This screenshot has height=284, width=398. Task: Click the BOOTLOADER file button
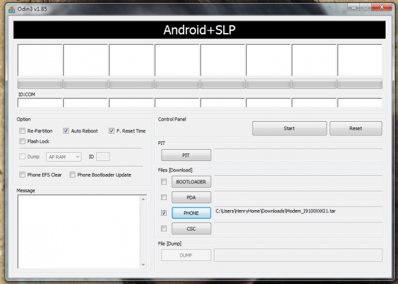click(191, 182)
